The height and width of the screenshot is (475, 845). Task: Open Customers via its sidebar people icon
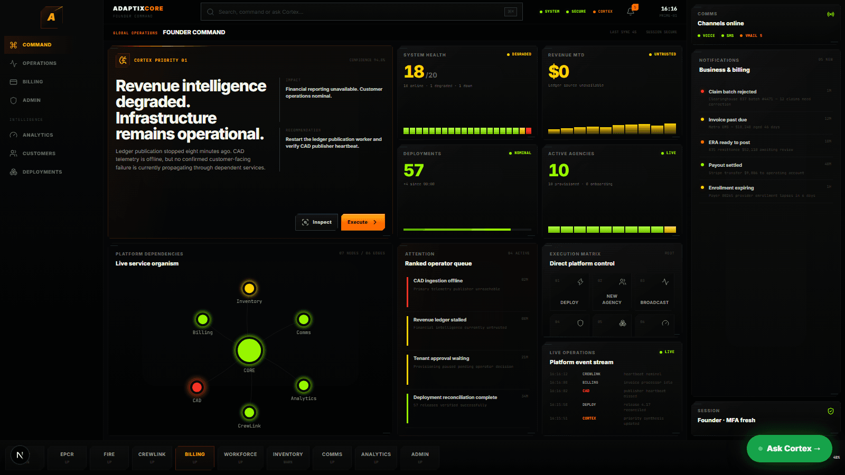click(x=13, y=154)
